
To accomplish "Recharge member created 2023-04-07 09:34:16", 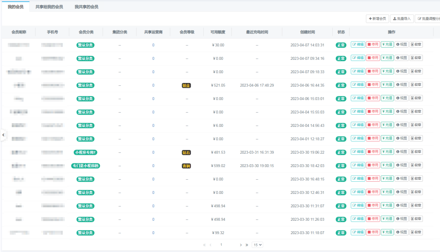I will click(x=387, y=58).
